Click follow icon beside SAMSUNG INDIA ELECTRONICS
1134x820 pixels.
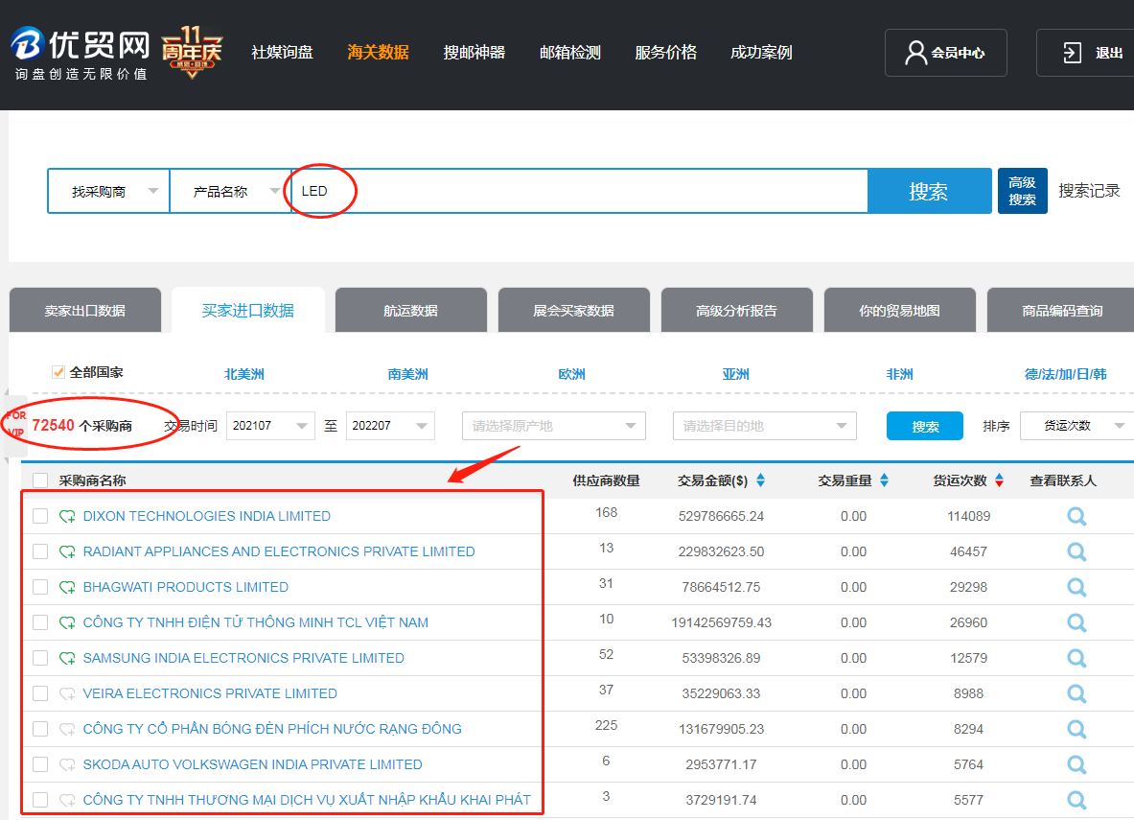(67, 658)
